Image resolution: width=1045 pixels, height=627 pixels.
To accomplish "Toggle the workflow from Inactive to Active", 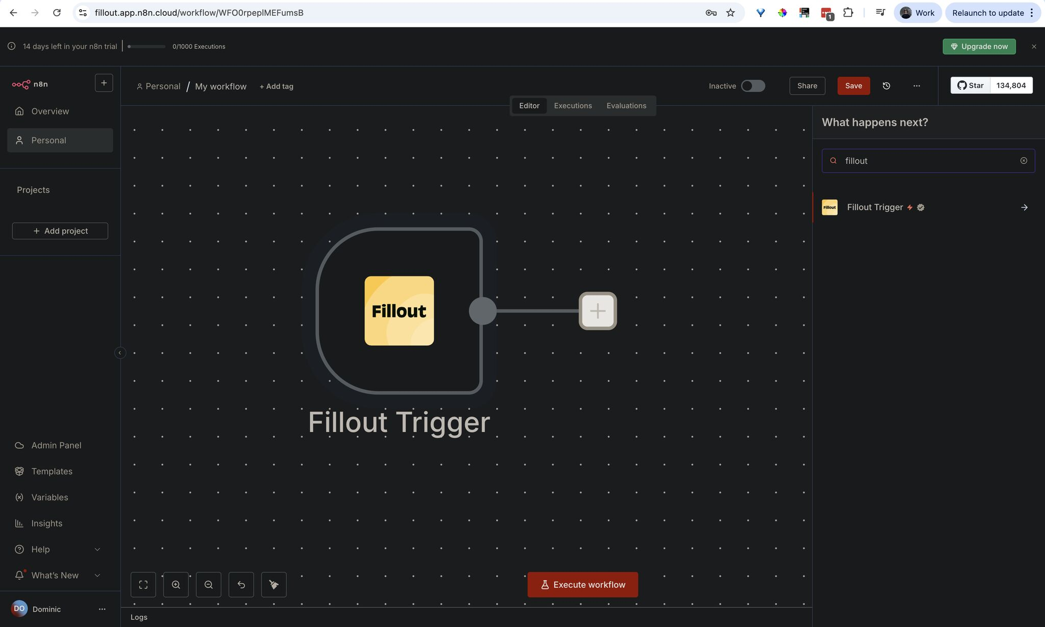I will pos(753,86).
